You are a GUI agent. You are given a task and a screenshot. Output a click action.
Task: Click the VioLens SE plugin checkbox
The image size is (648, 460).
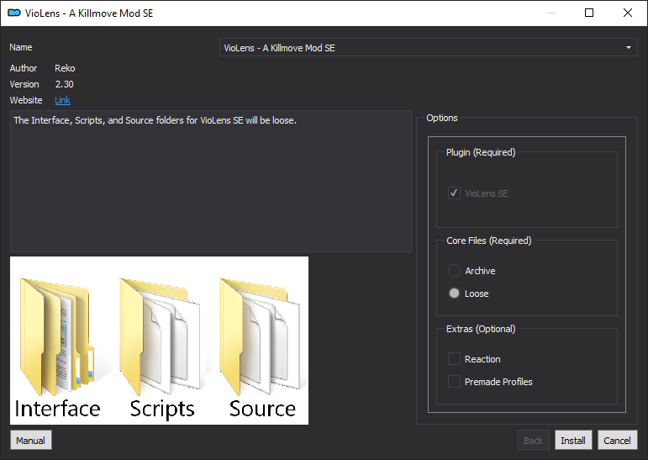454,193
